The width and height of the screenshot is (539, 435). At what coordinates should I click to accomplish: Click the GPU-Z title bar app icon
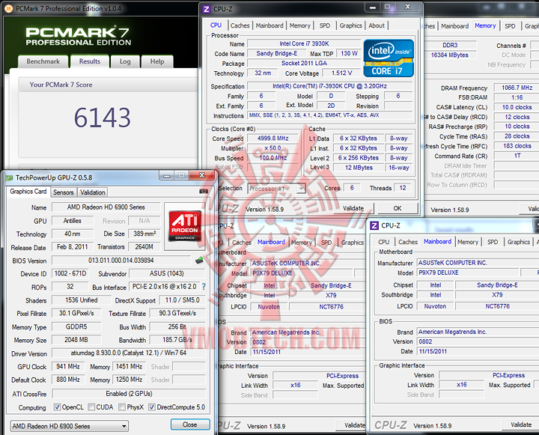tap(9, 177)
